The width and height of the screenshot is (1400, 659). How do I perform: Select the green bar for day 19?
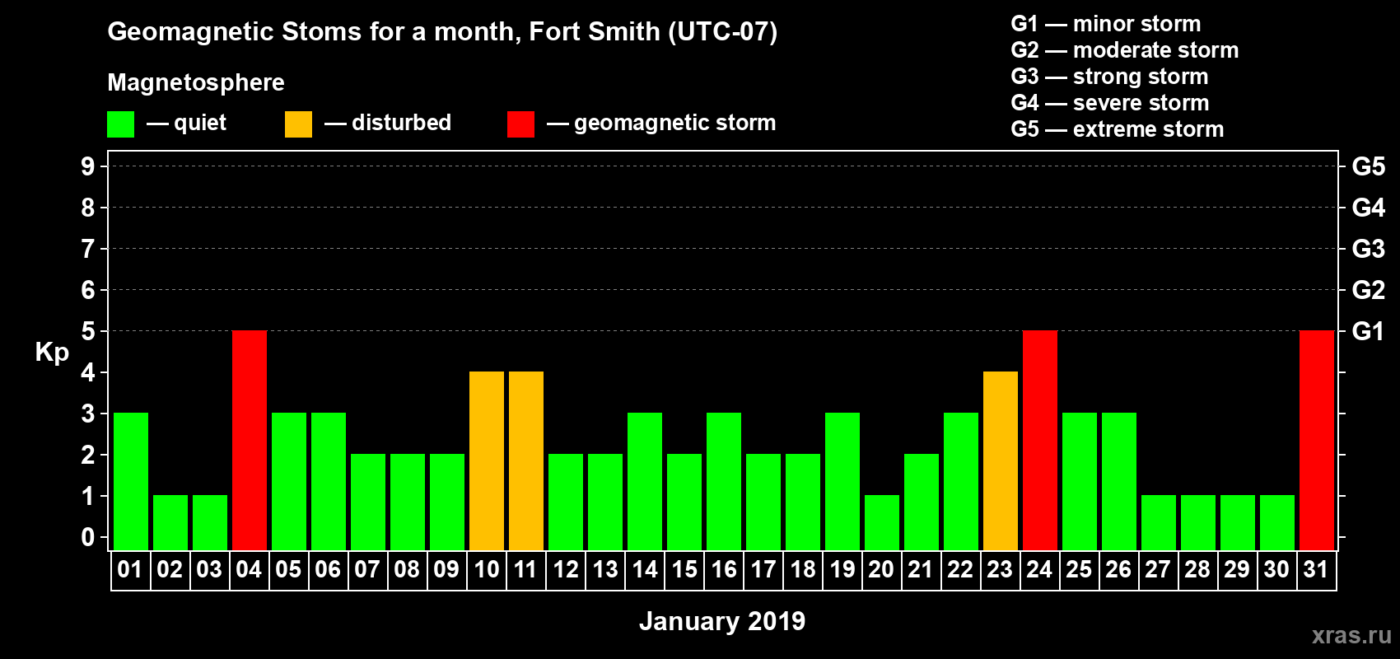click(x=842, y=481)
